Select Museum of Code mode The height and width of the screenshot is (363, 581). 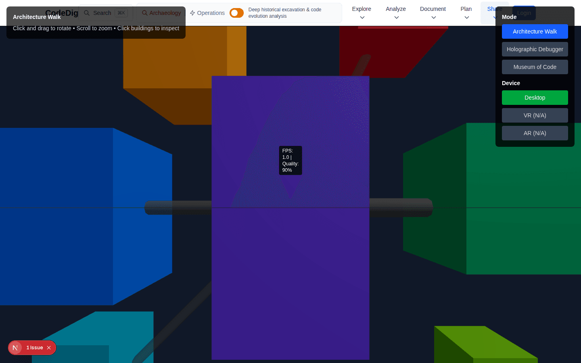pyautogui.click(x=535, y=67)
